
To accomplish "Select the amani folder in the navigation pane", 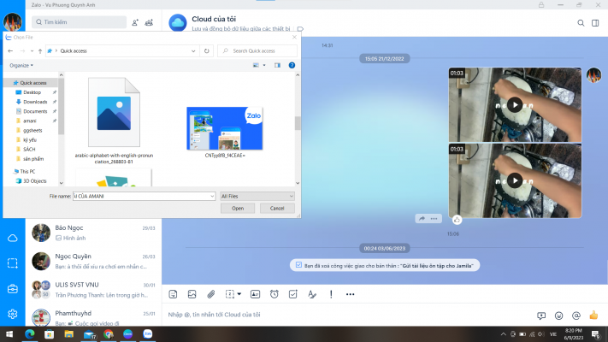I will pos(29,121).
